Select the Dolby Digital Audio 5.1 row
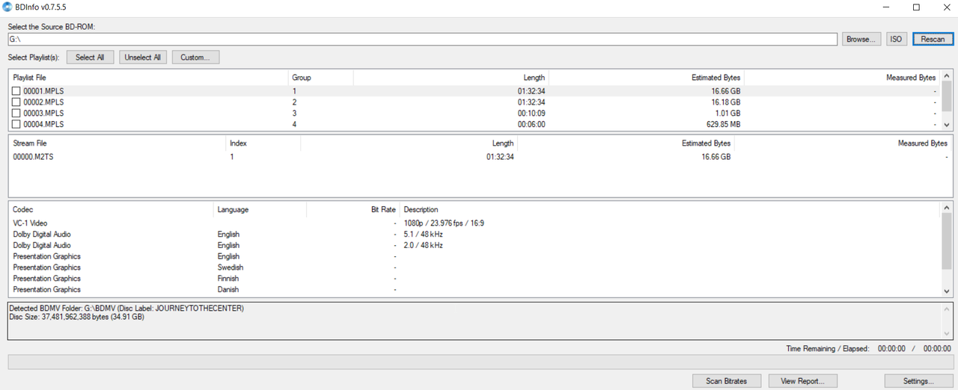The width and height of the screenshot is (958, 390). 475,235
